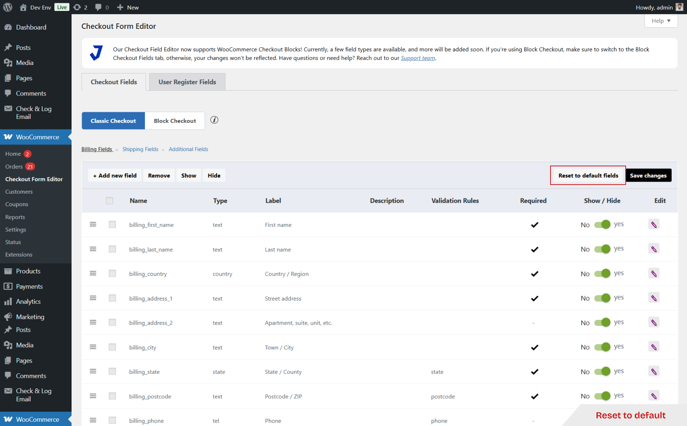Open the WordPress logo menu
The width and height of the screenshot is (687, 426).
tap(7, 7)
